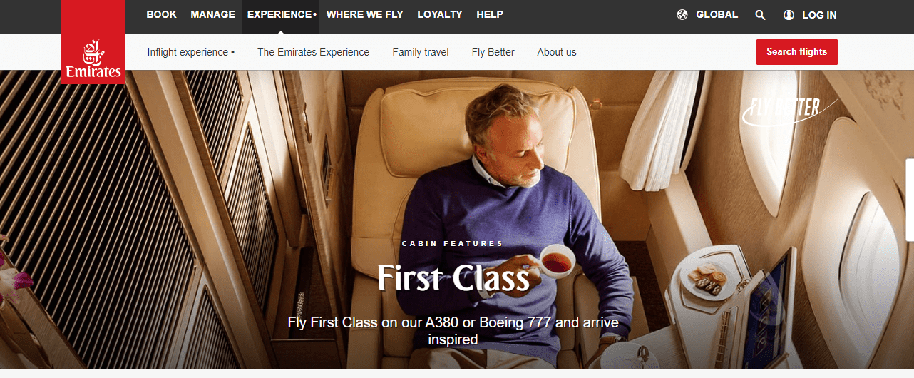Open the MANAGE menu

(212, 14)
